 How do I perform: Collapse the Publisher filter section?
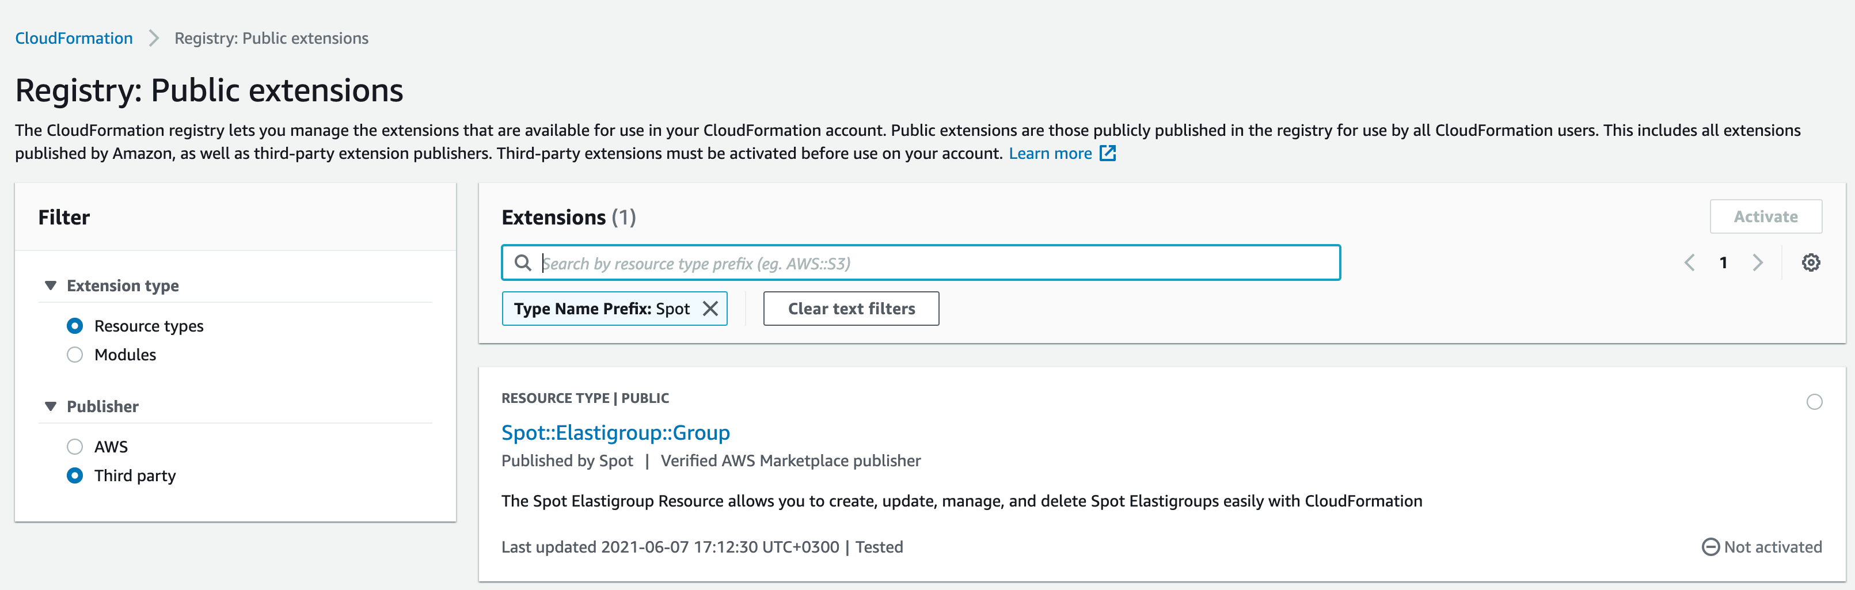[51, 406]
